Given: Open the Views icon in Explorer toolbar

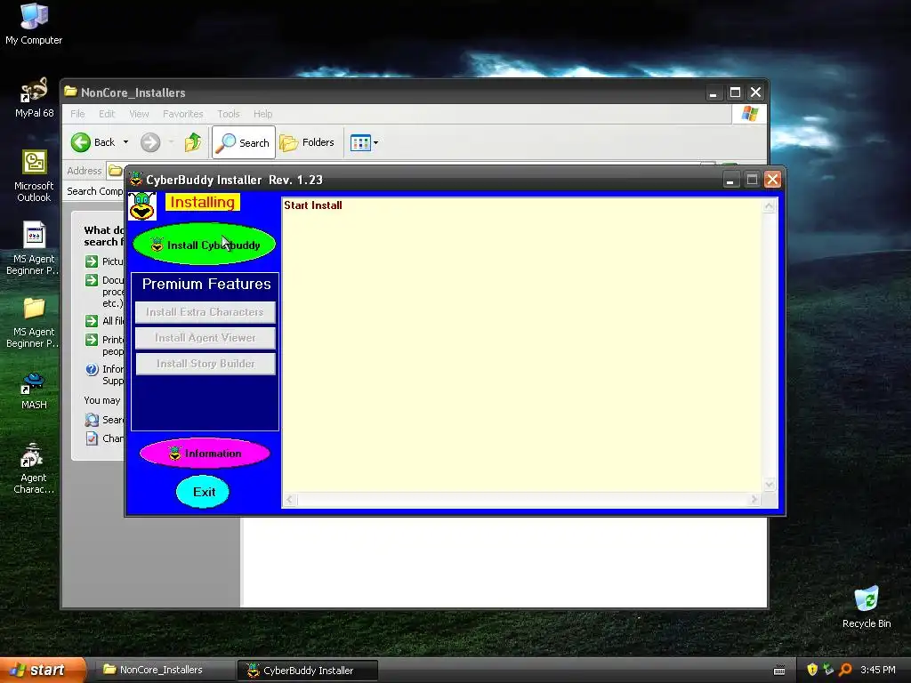Looking at the screenshot, I should click(x=360, y=142).
